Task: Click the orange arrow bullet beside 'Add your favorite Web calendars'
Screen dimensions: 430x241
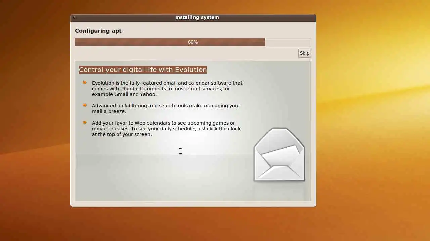Action: click(x=85, y=123)
